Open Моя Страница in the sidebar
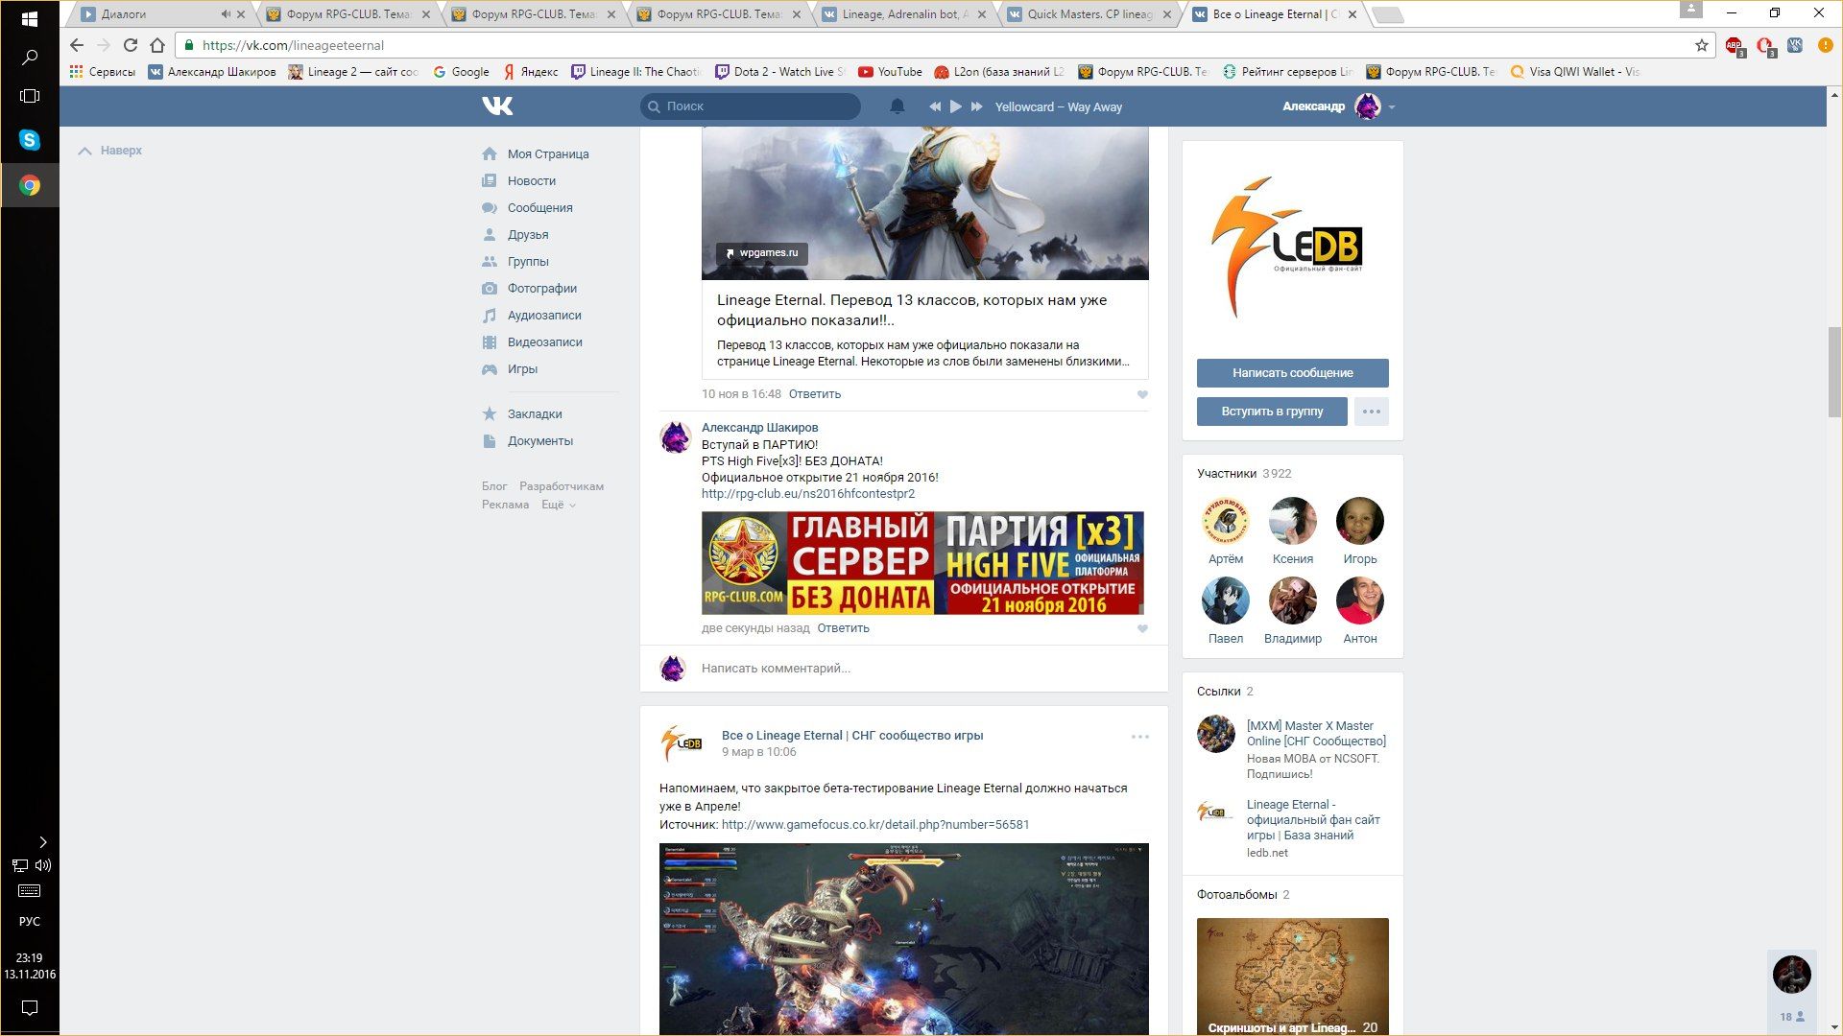The image size is (1843, 1036). (548, 153)
